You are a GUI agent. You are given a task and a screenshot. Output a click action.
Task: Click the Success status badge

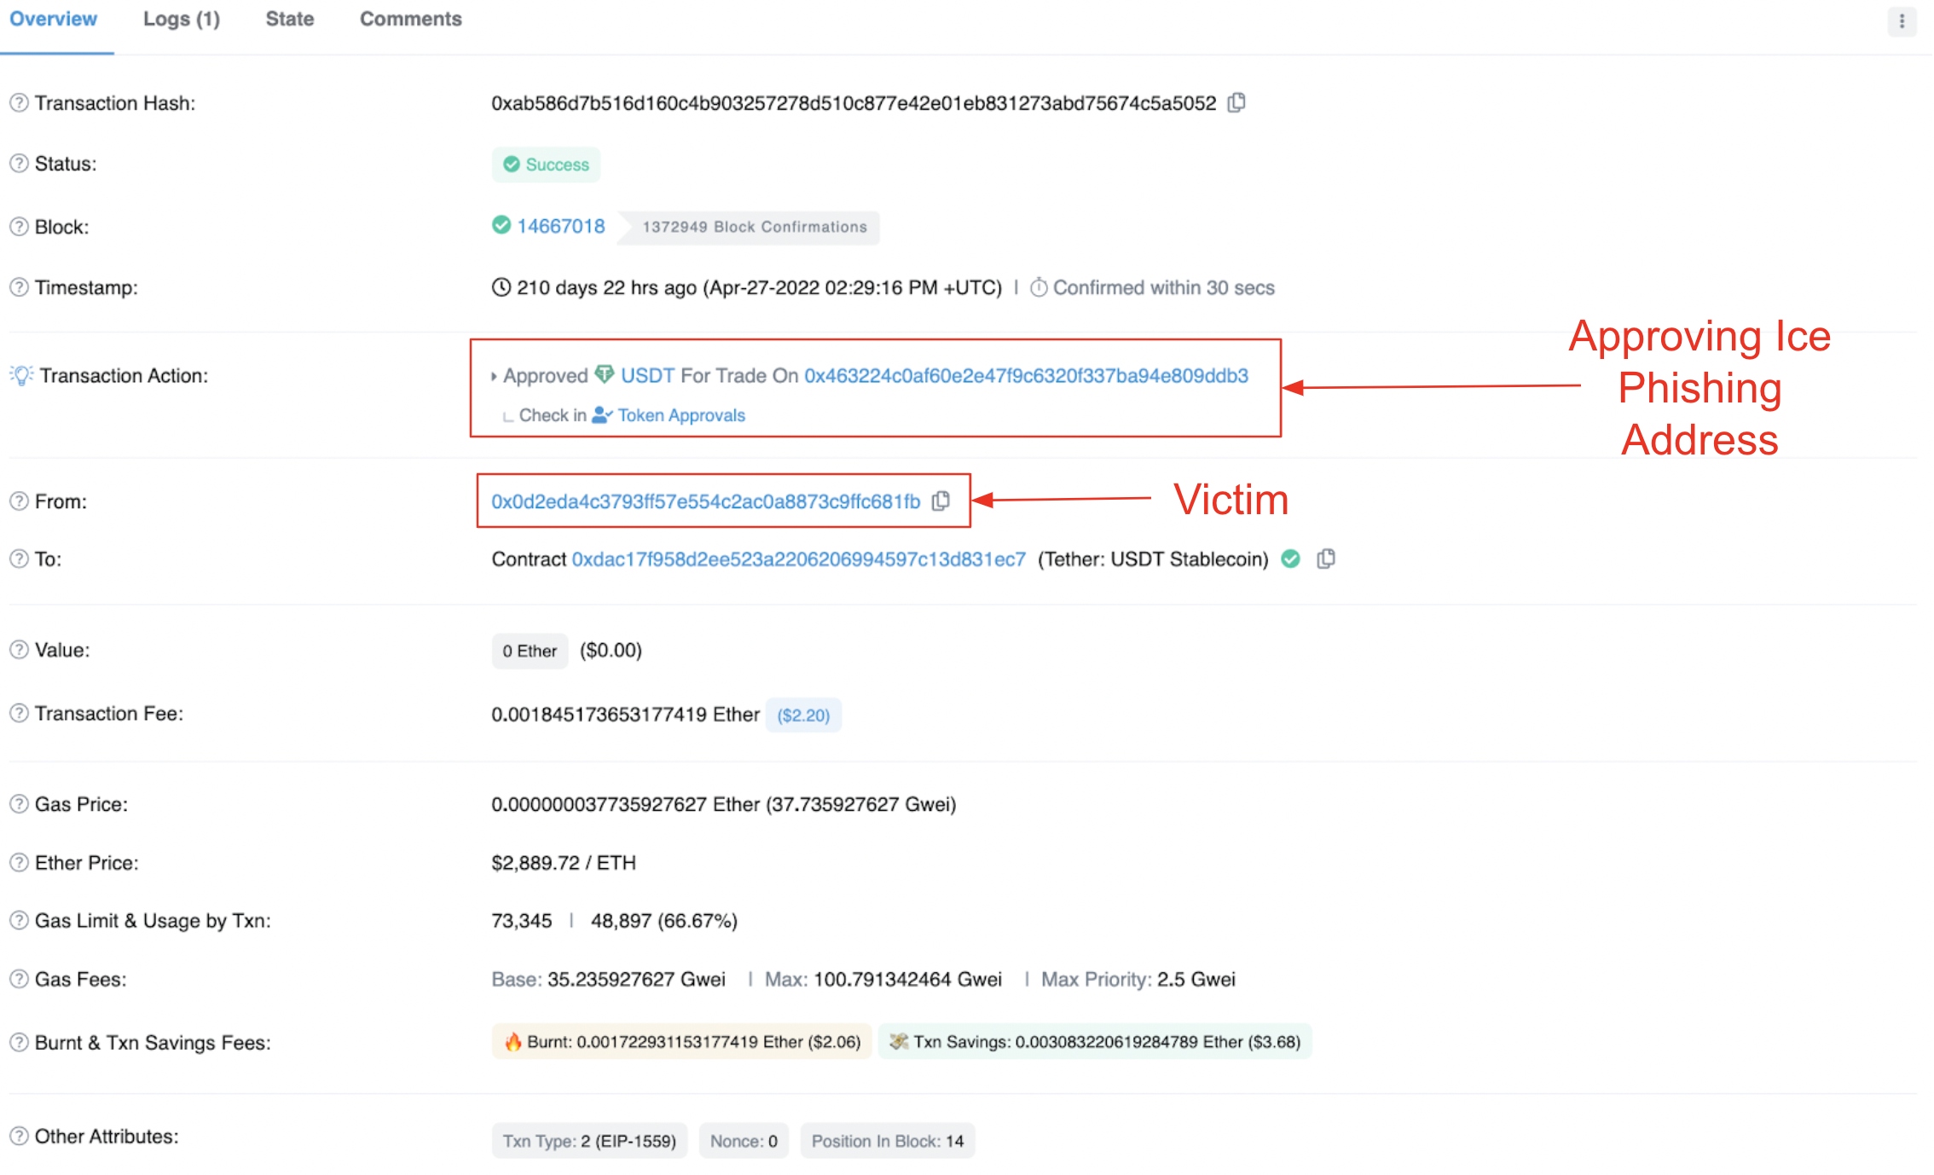pos(547,165)
